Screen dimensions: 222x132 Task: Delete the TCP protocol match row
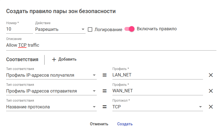[x=211, y=107]
